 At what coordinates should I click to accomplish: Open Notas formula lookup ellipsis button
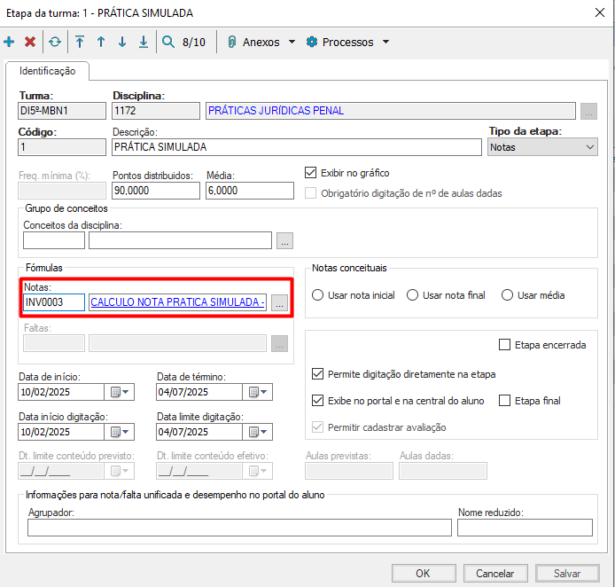(x=279, y=303)
